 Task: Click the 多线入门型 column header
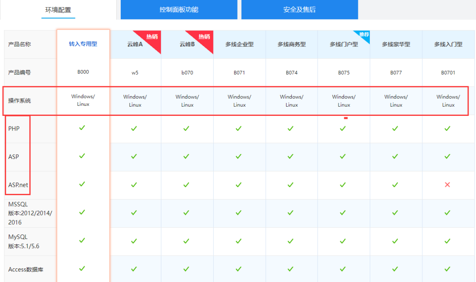coord(448,45)
